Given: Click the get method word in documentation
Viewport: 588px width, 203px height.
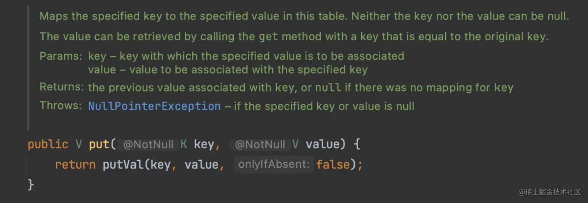Looking at the screenshot, I should point(269,37).
